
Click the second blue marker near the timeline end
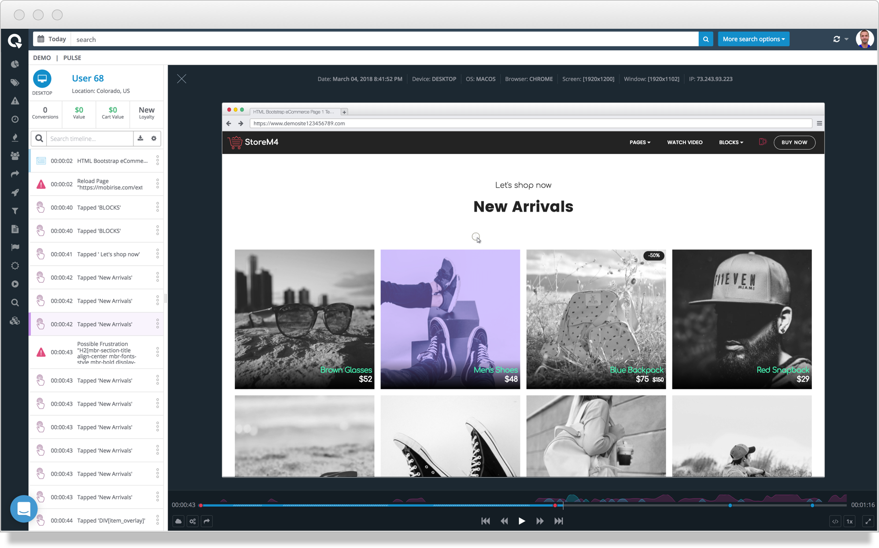812,506
